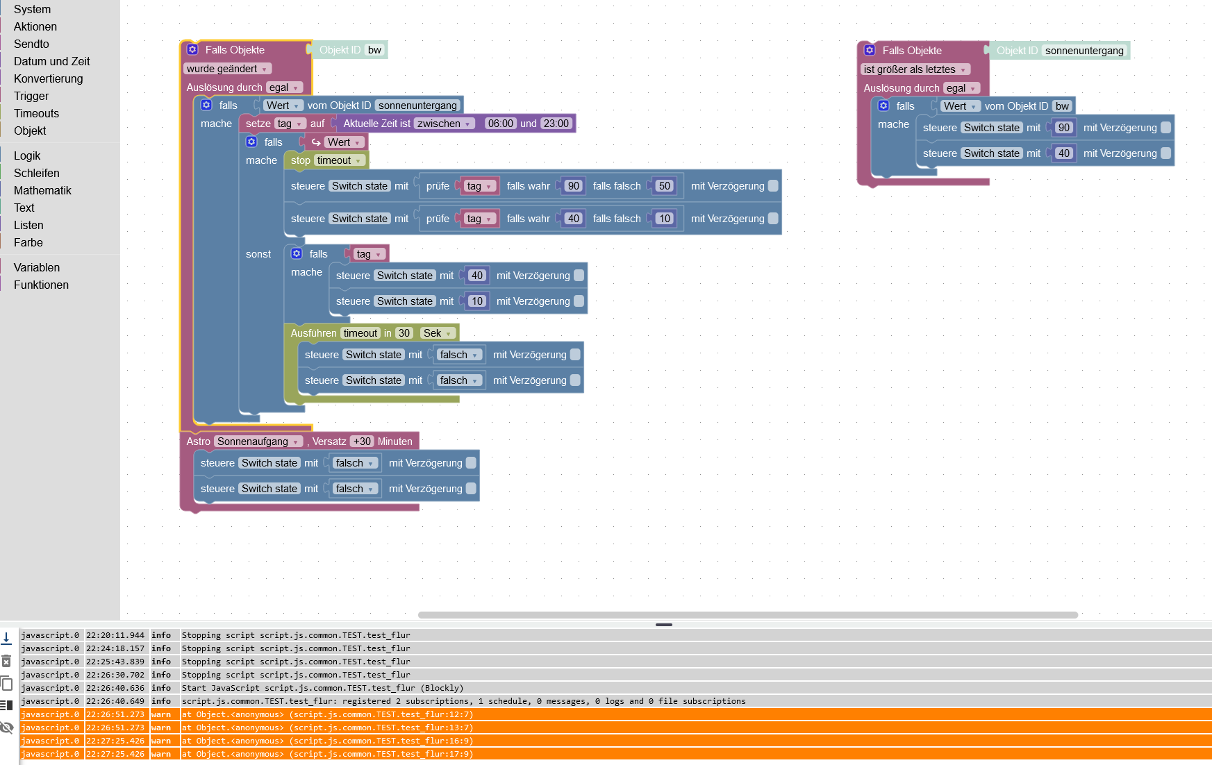Open mutator gear on falls block above stop timeout

(251, 142)
